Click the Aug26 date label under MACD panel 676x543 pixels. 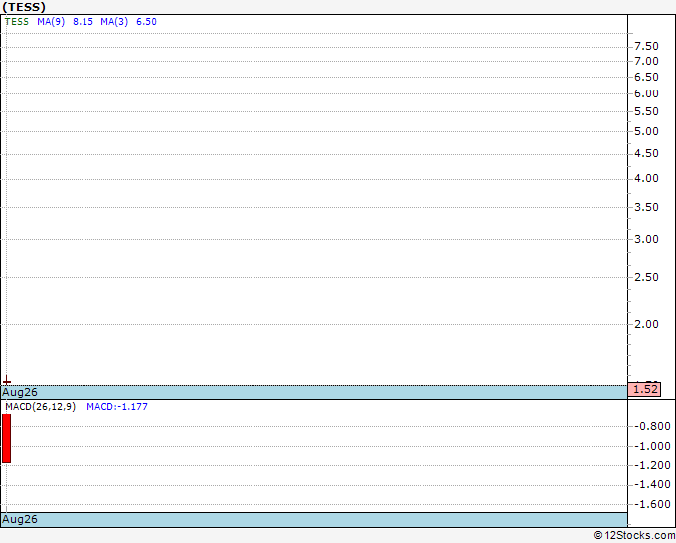20,519
